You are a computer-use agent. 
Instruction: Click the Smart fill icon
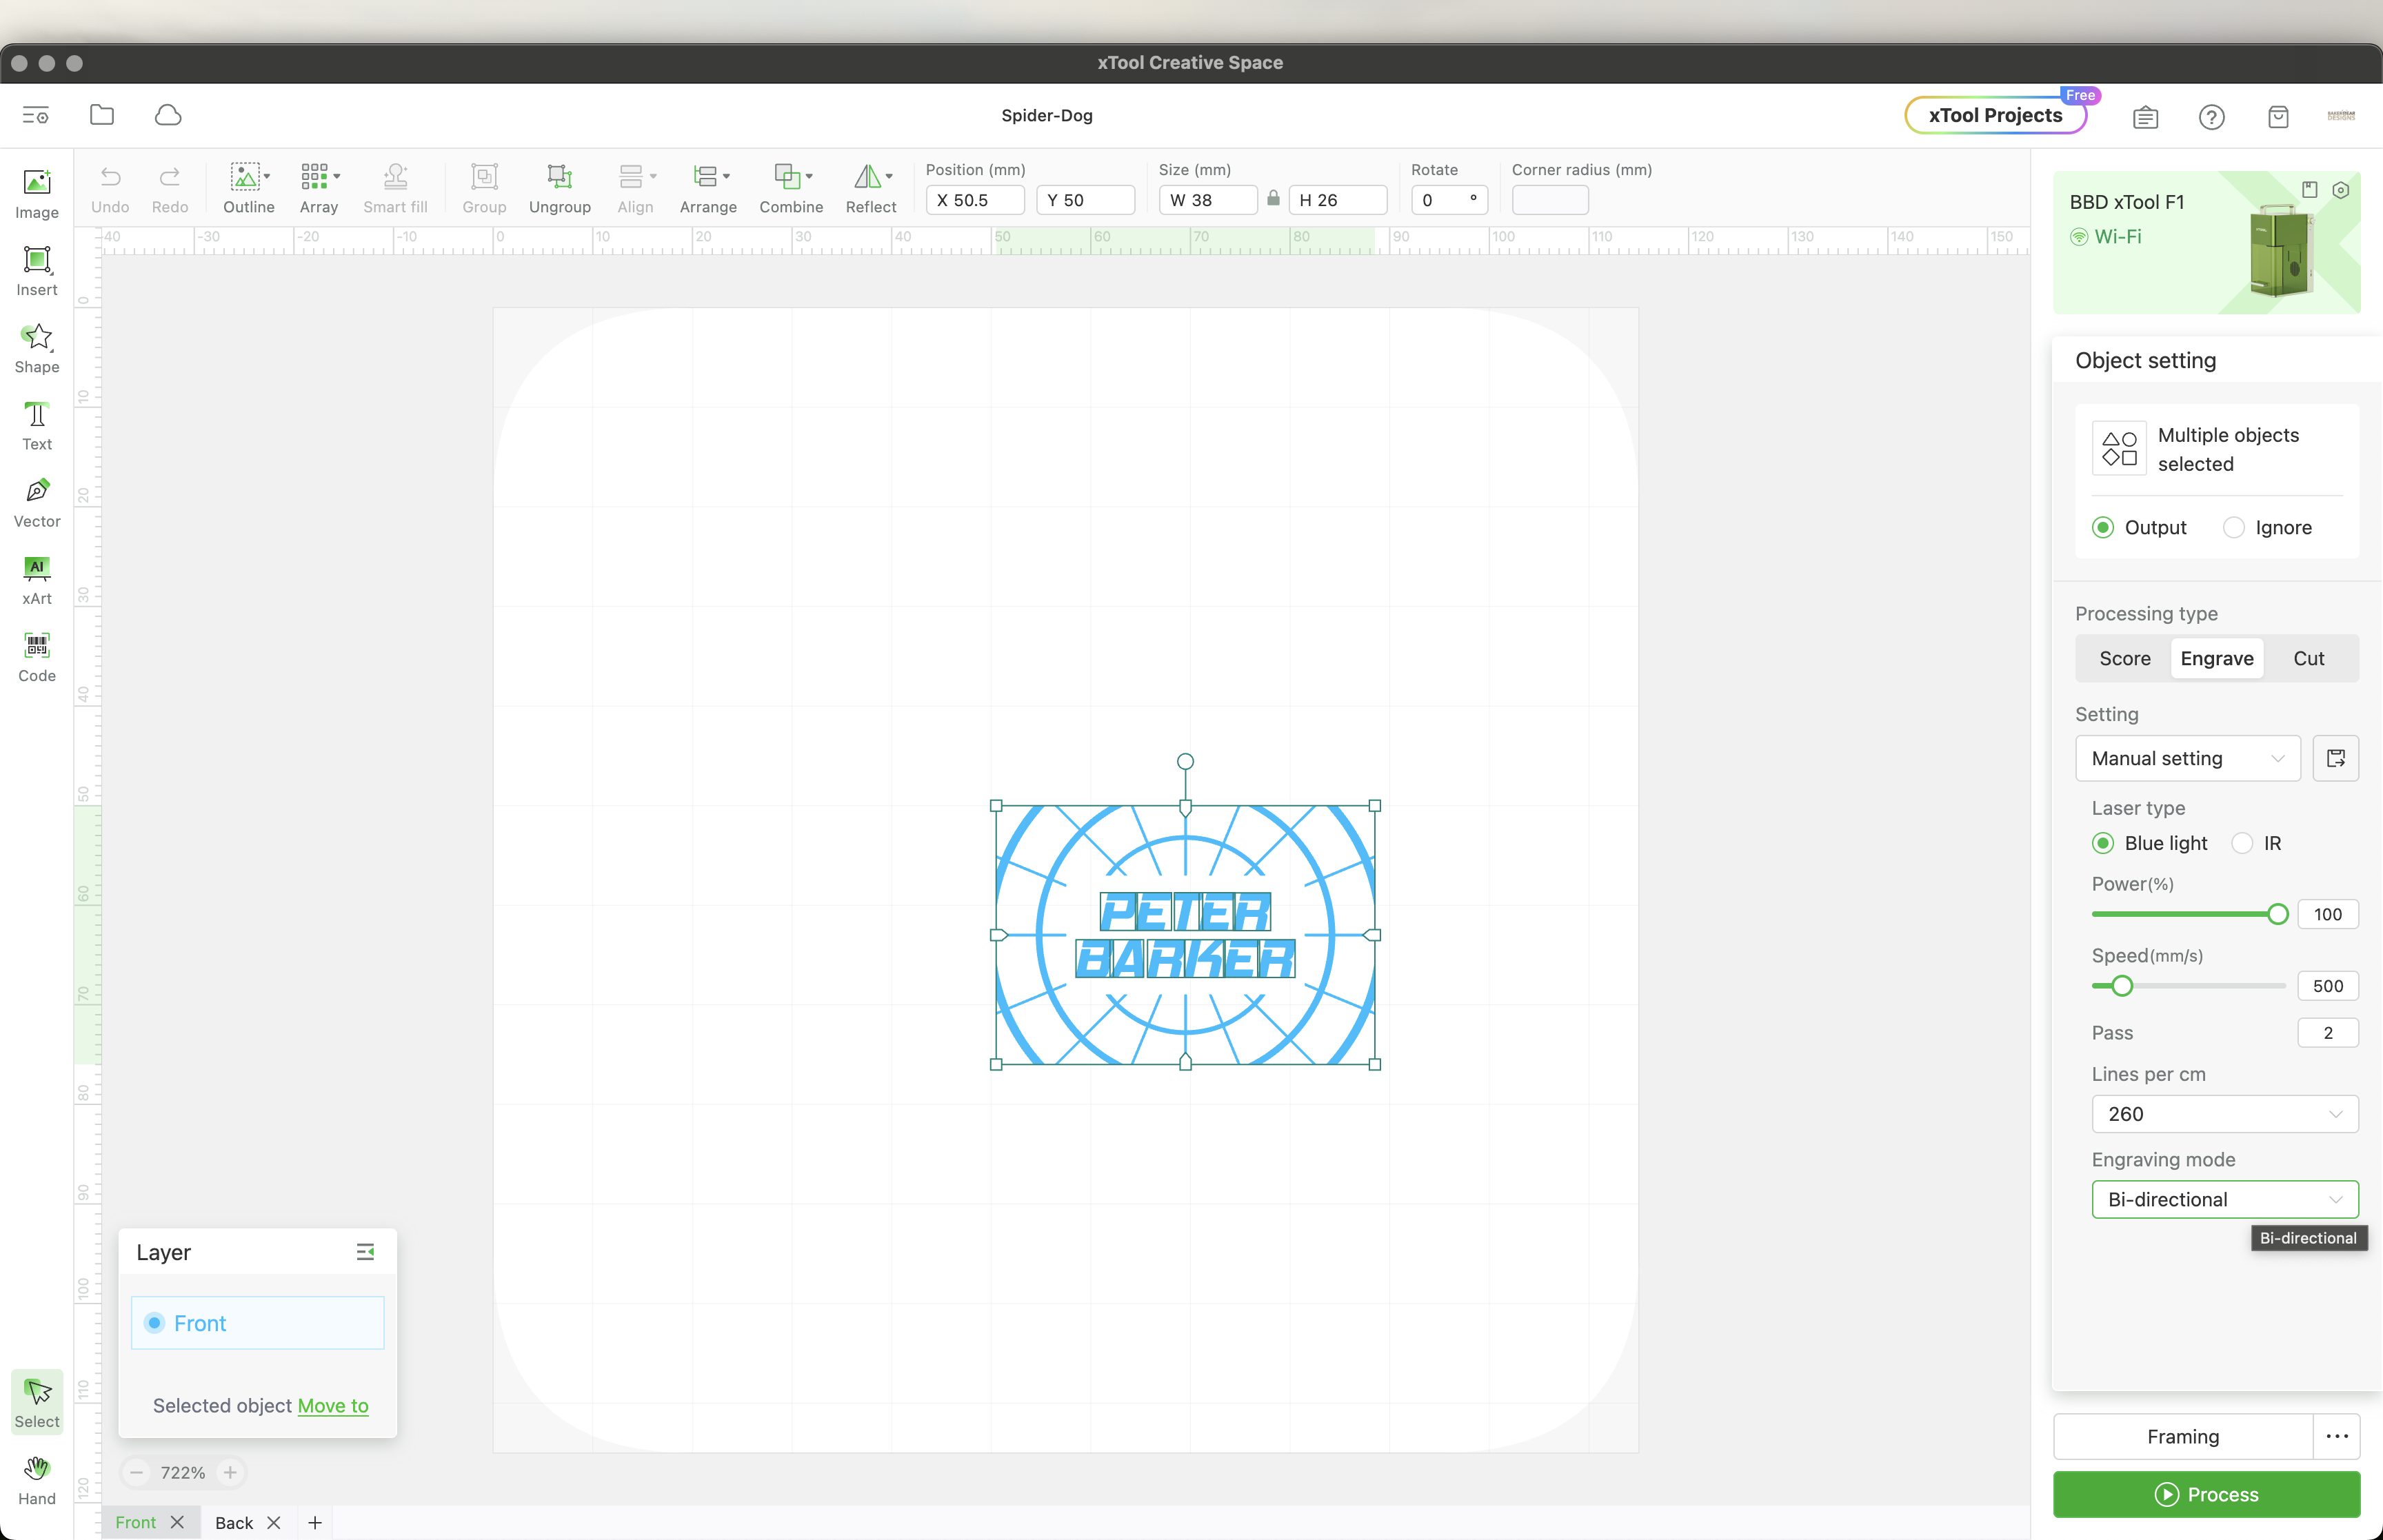coord(395,188)
